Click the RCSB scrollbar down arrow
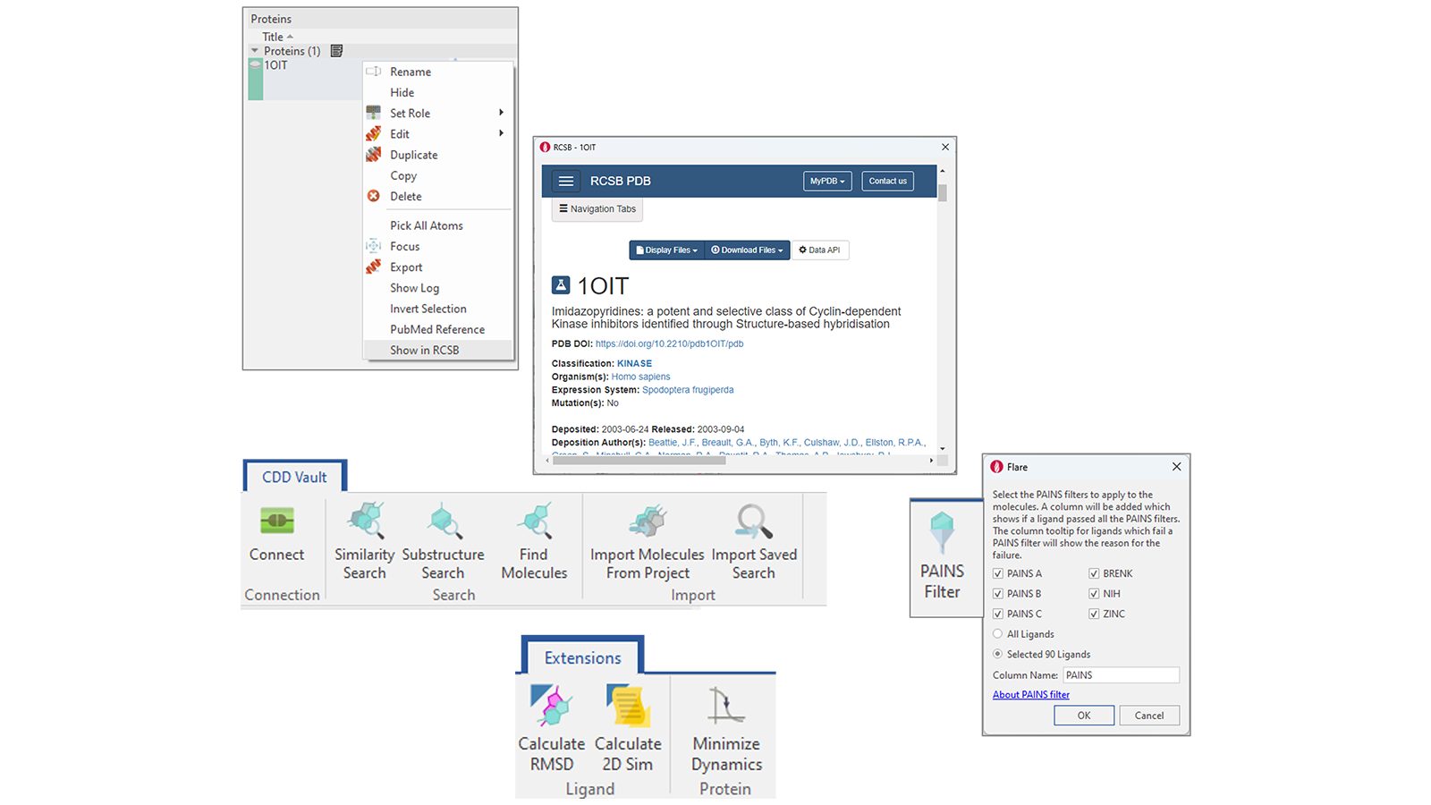This screenshot has width=1431, height=805. point(943,449)
